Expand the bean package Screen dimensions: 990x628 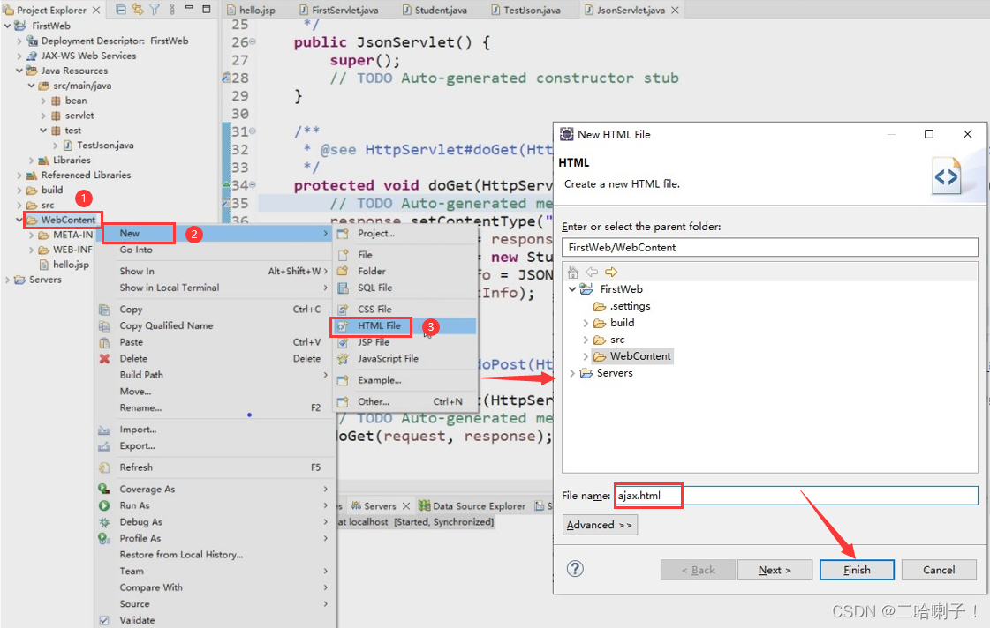point(43,101)
